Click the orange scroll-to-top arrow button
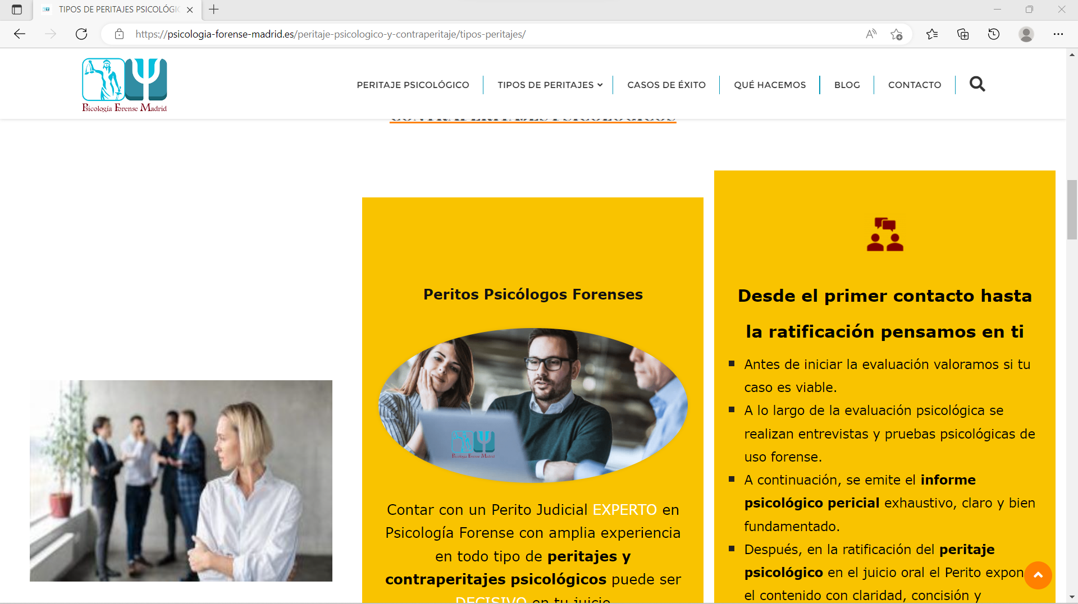1078x604 pixels. coord(1038,575)
